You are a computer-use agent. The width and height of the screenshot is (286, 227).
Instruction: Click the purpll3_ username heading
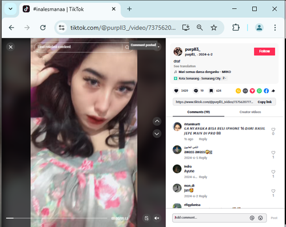[192, 50]
